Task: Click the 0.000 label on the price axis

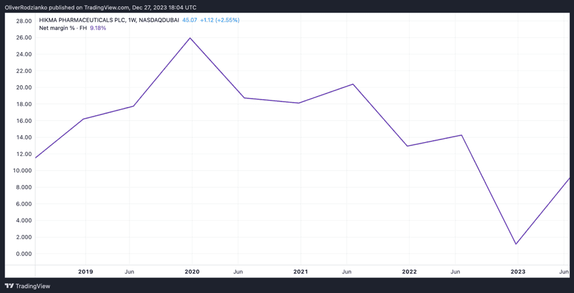Action: pos(24,254)
